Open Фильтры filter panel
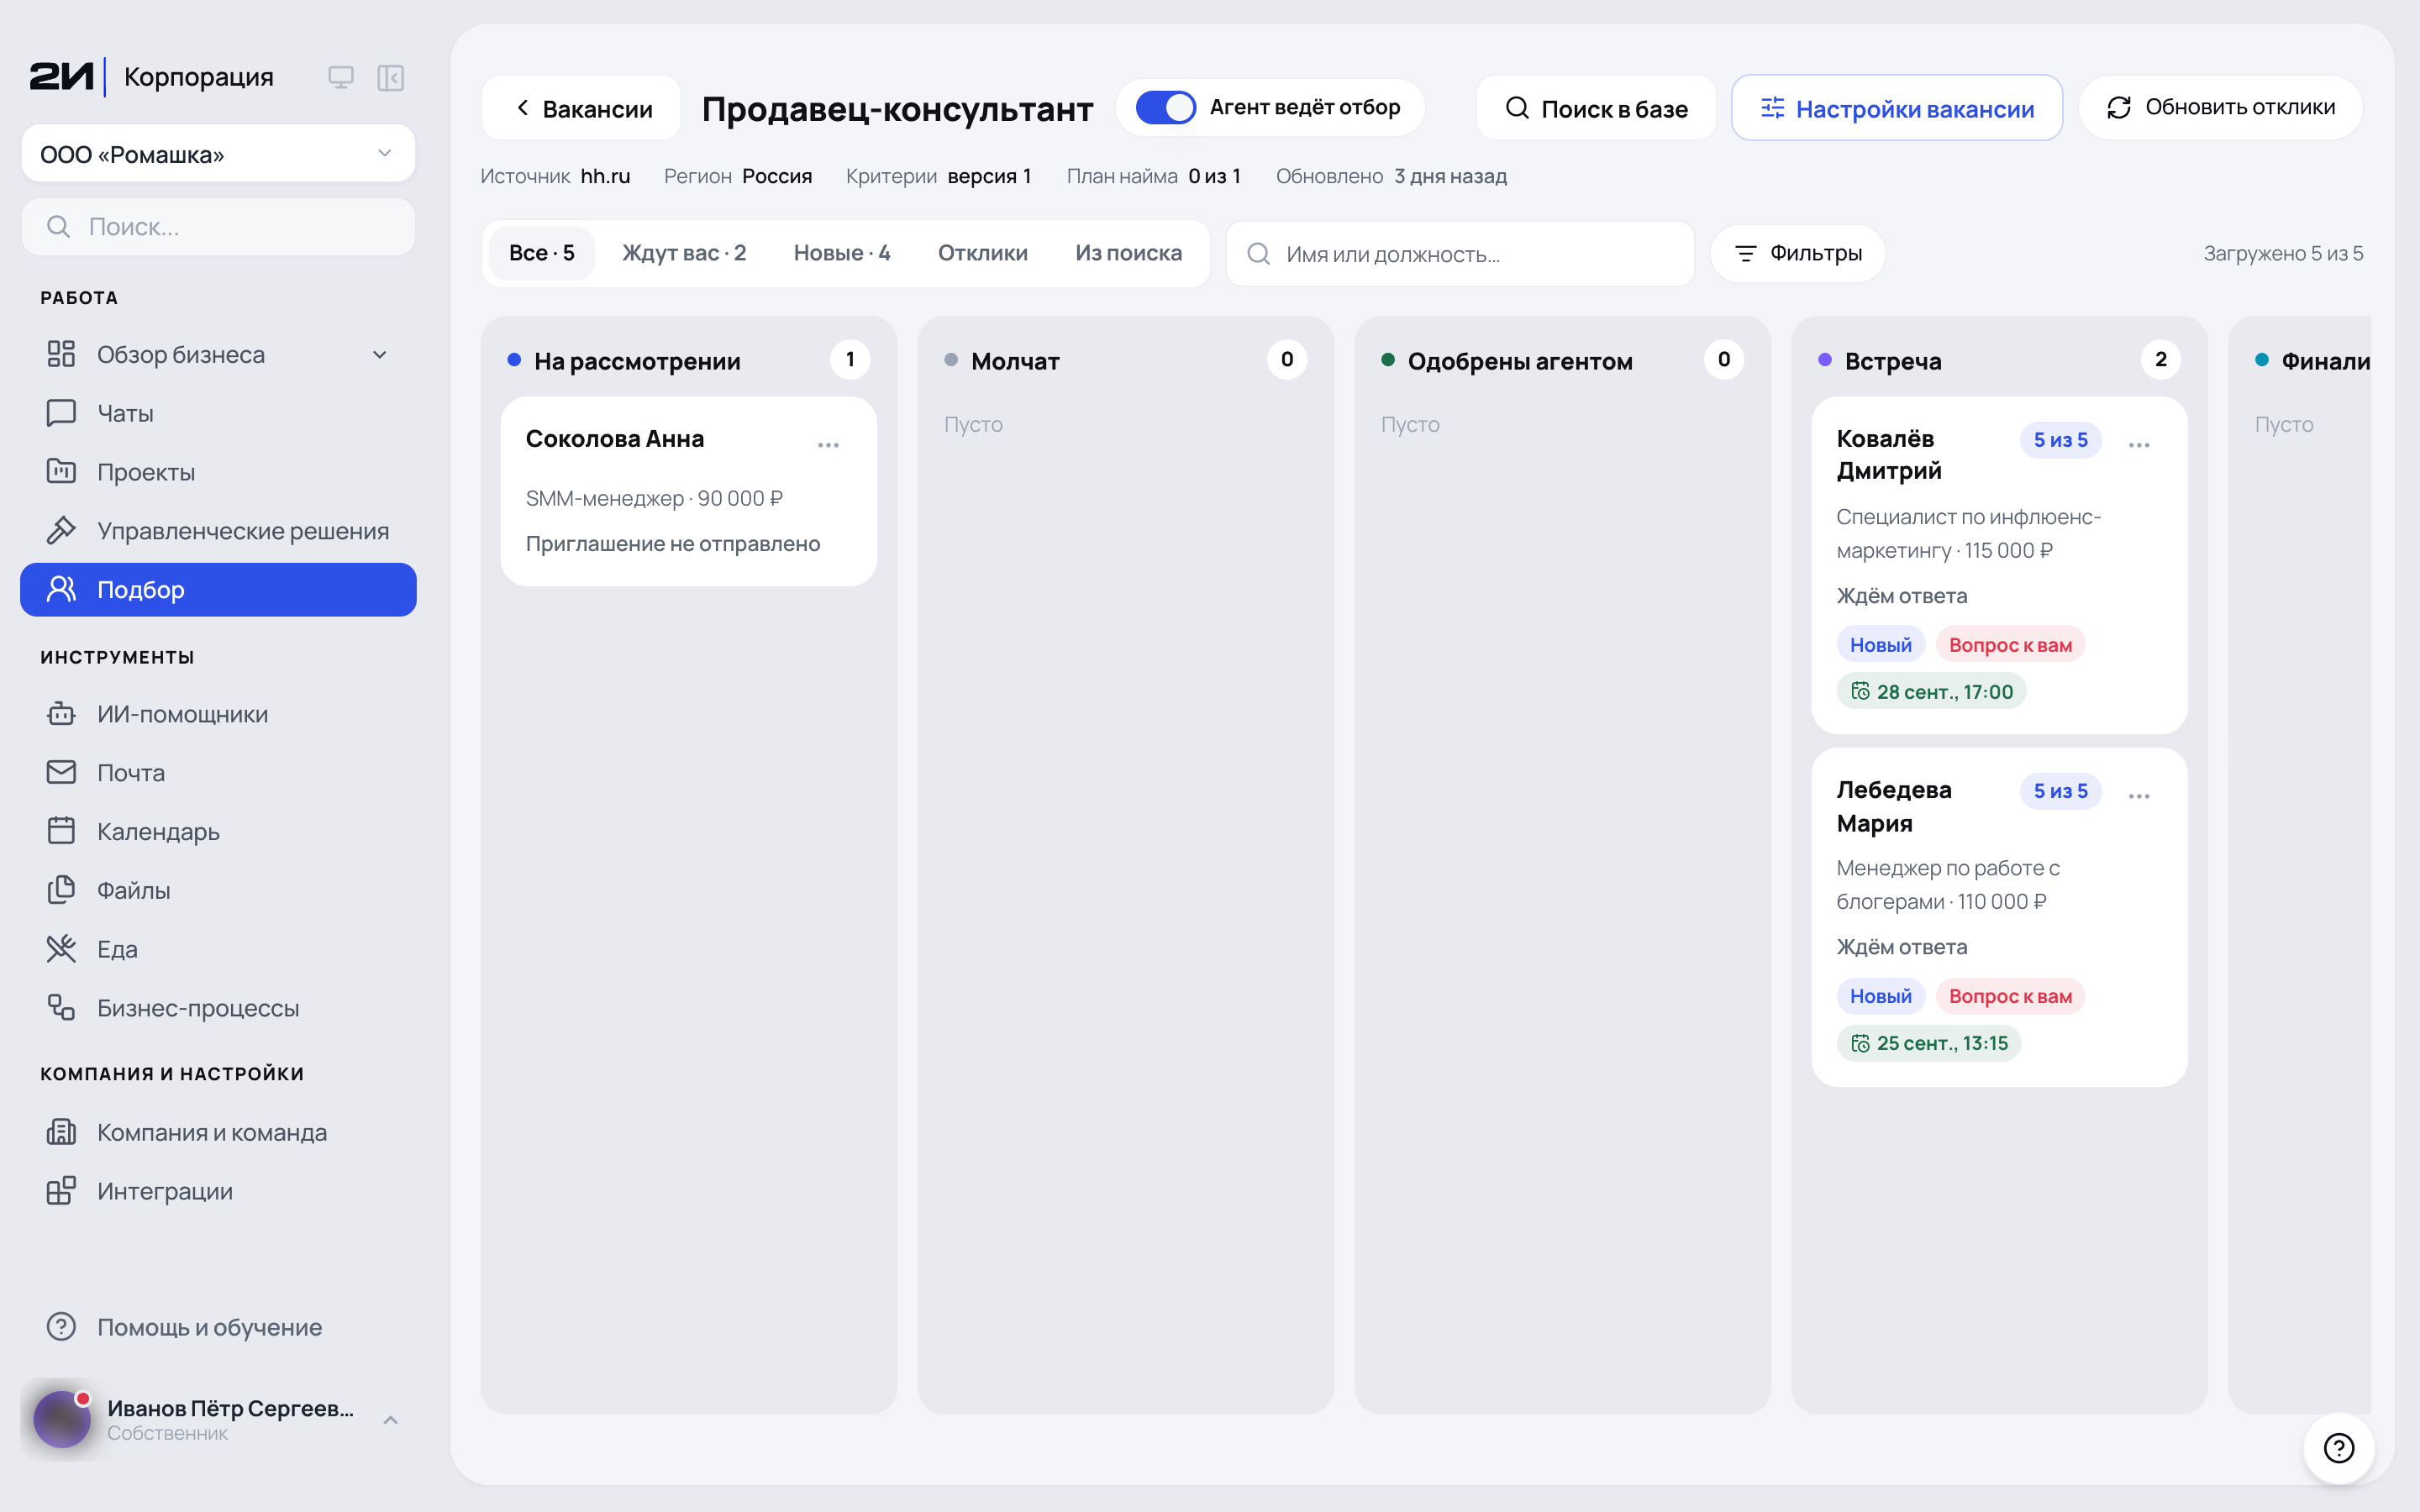Screen dimensions: 2420x1512 click(x=1798, y=254)
